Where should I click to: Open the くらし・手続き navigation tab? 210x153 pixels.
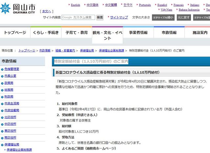coord(46,33)
